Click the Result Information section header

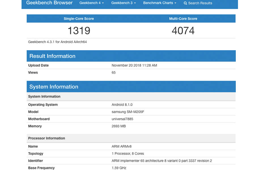[x=52, y=56]
